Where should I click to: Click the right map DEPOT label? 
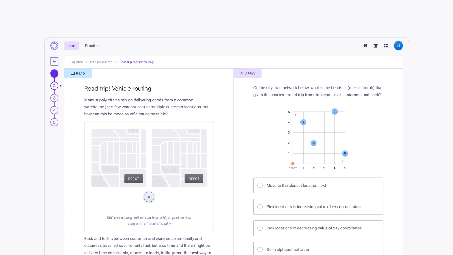tap(194, 178)
